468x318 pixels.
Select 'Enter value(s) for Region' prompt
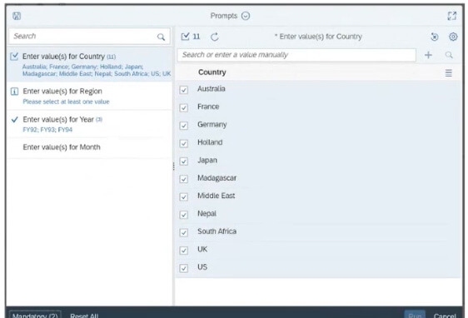89,96
